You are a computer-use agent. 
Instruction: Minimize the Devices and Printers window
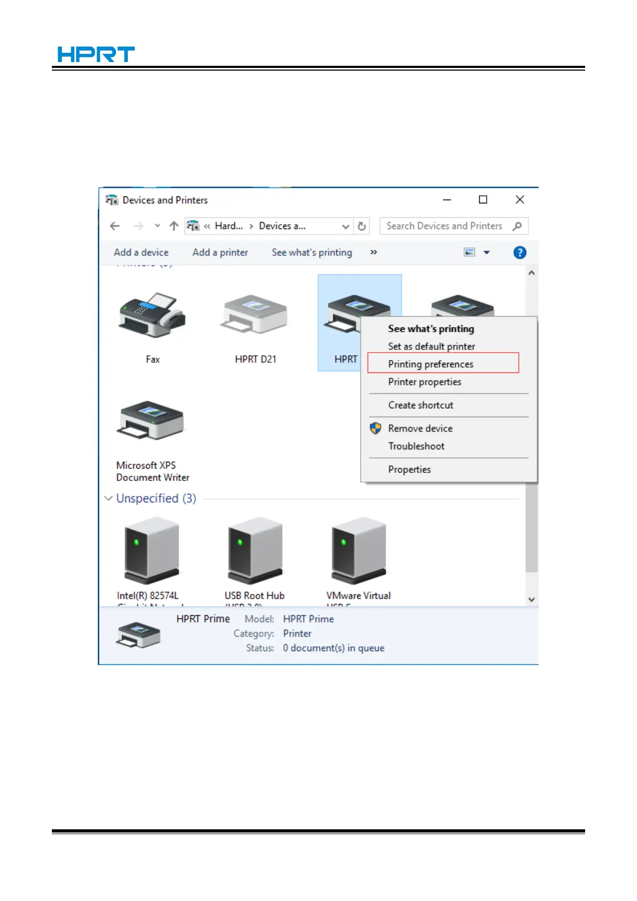pos(447,200)
